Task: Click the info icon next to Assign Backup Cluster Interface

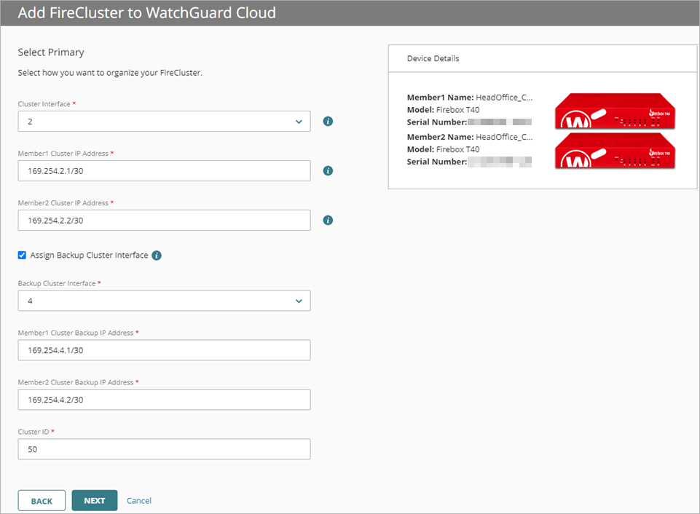Action: 156,256
